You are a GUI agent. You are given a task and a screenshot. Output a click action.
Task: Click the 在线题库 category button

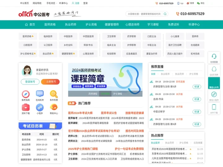point(195,45)
